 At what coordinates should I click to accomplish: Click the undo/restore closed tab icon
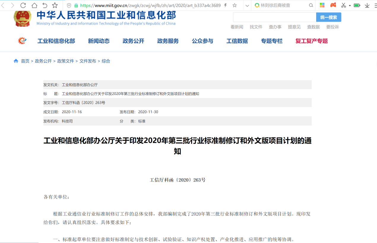45,5
